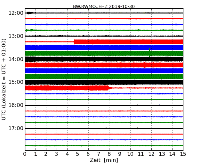Click the 16:00 time label on the y-axis

click(16, 105)
